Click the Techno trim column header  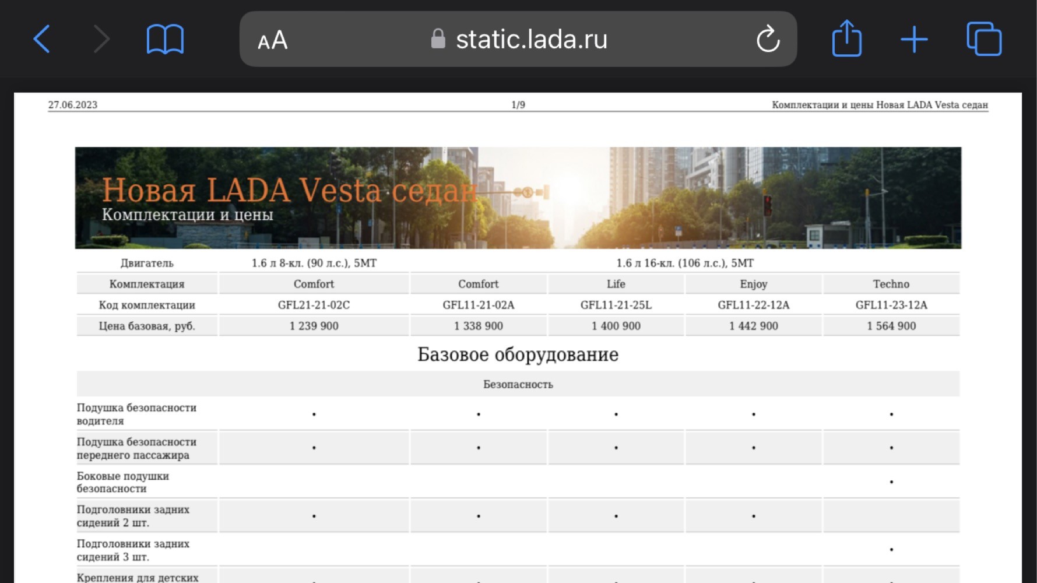click(891, 284)
